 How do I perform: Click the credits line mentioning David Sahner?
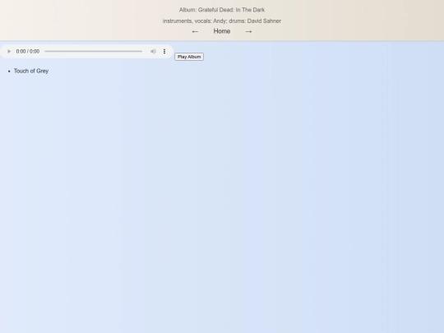222,21
